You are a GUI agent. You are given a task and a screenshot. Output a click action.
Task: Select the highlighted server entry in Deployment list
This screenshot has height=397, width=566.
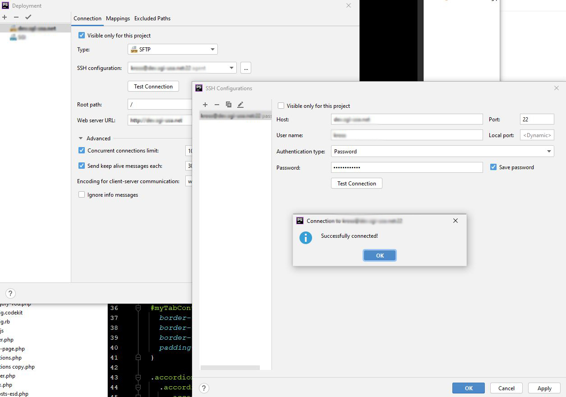(36, 28)
